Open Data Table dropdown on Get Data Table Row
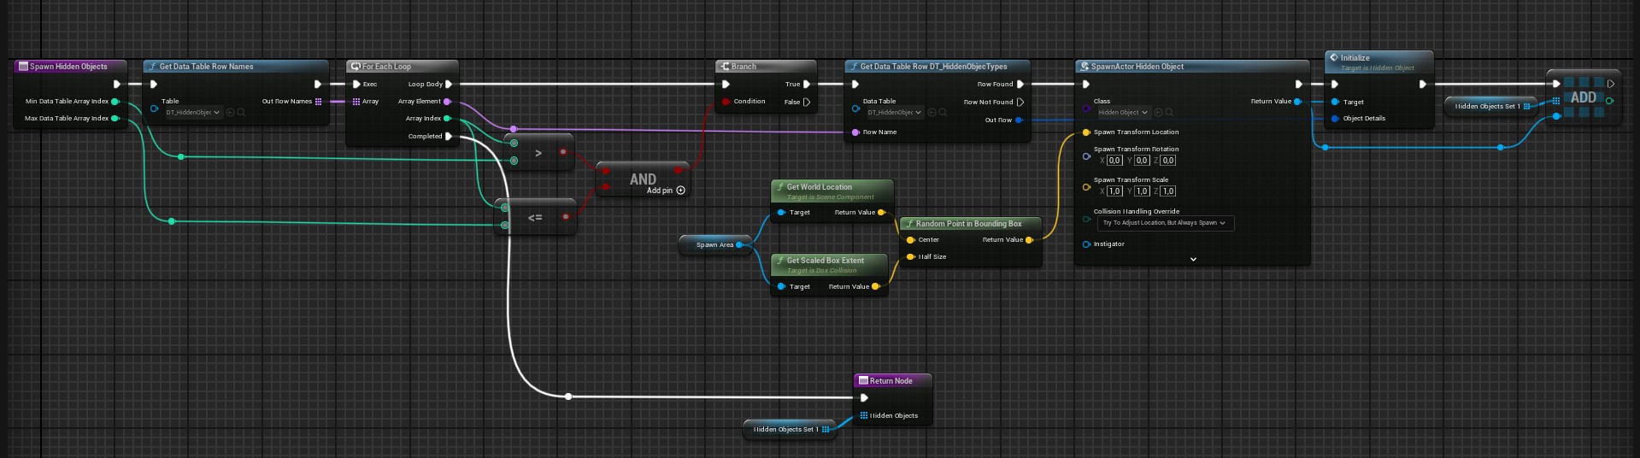The height and width of the screenshot is (458, 1640). click(x=895, y=113)
